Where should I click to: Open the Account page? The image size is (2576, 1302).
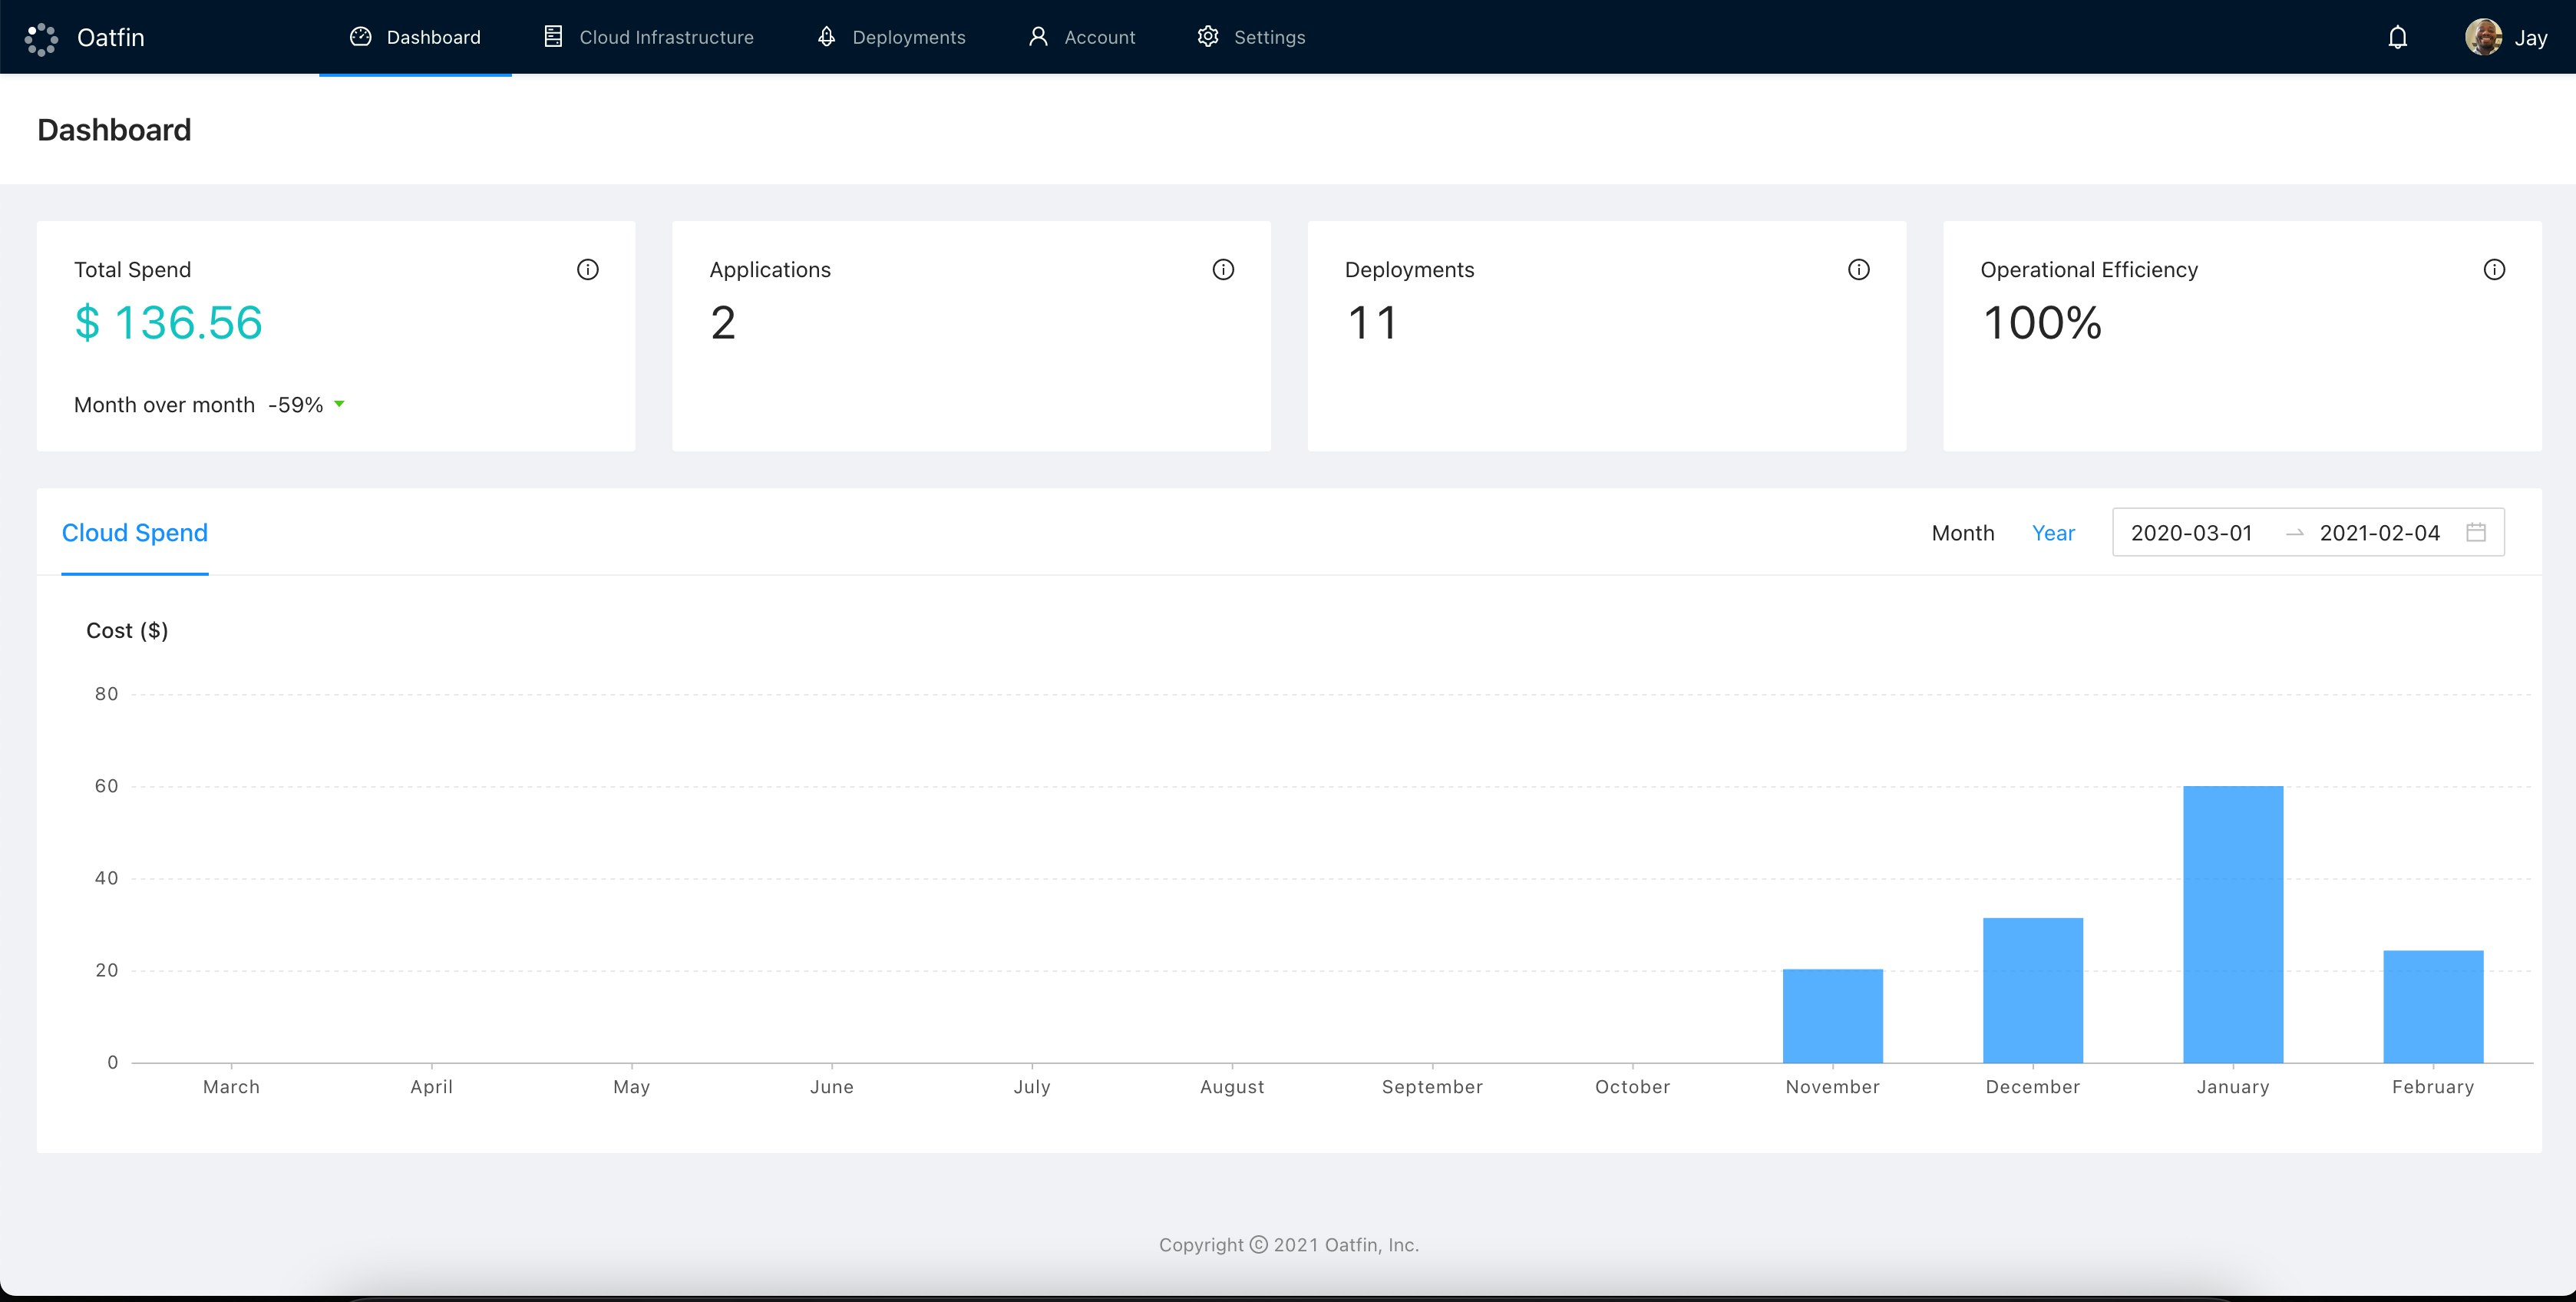coord(1081,37)
